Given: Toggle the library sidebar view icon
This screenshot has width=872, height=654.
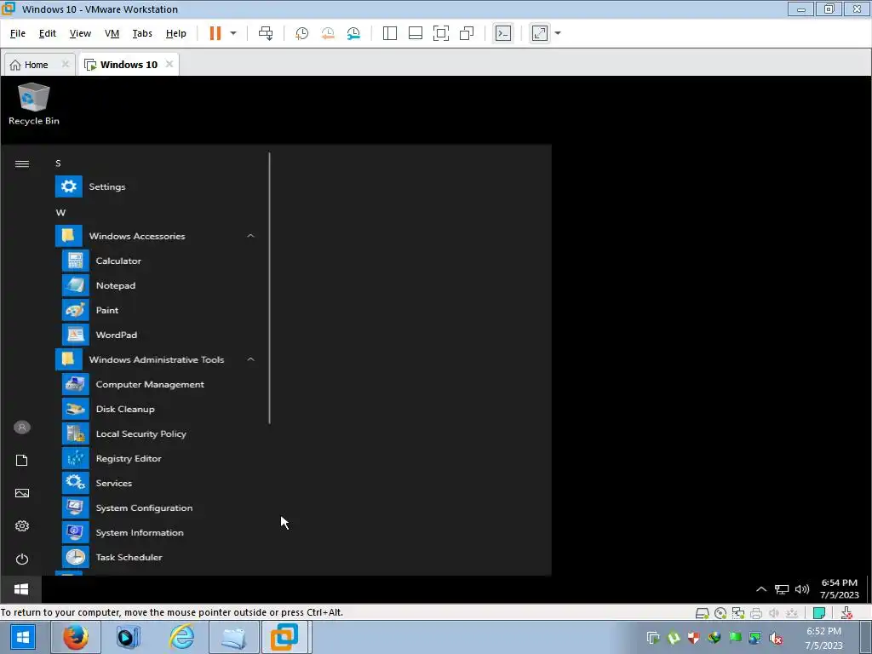Looking at the screenshot, I should coord(390,33).
